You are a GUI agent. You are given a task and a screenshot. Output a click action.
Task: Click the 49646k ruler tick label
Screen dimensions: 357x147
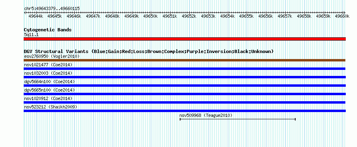[74, 16]
